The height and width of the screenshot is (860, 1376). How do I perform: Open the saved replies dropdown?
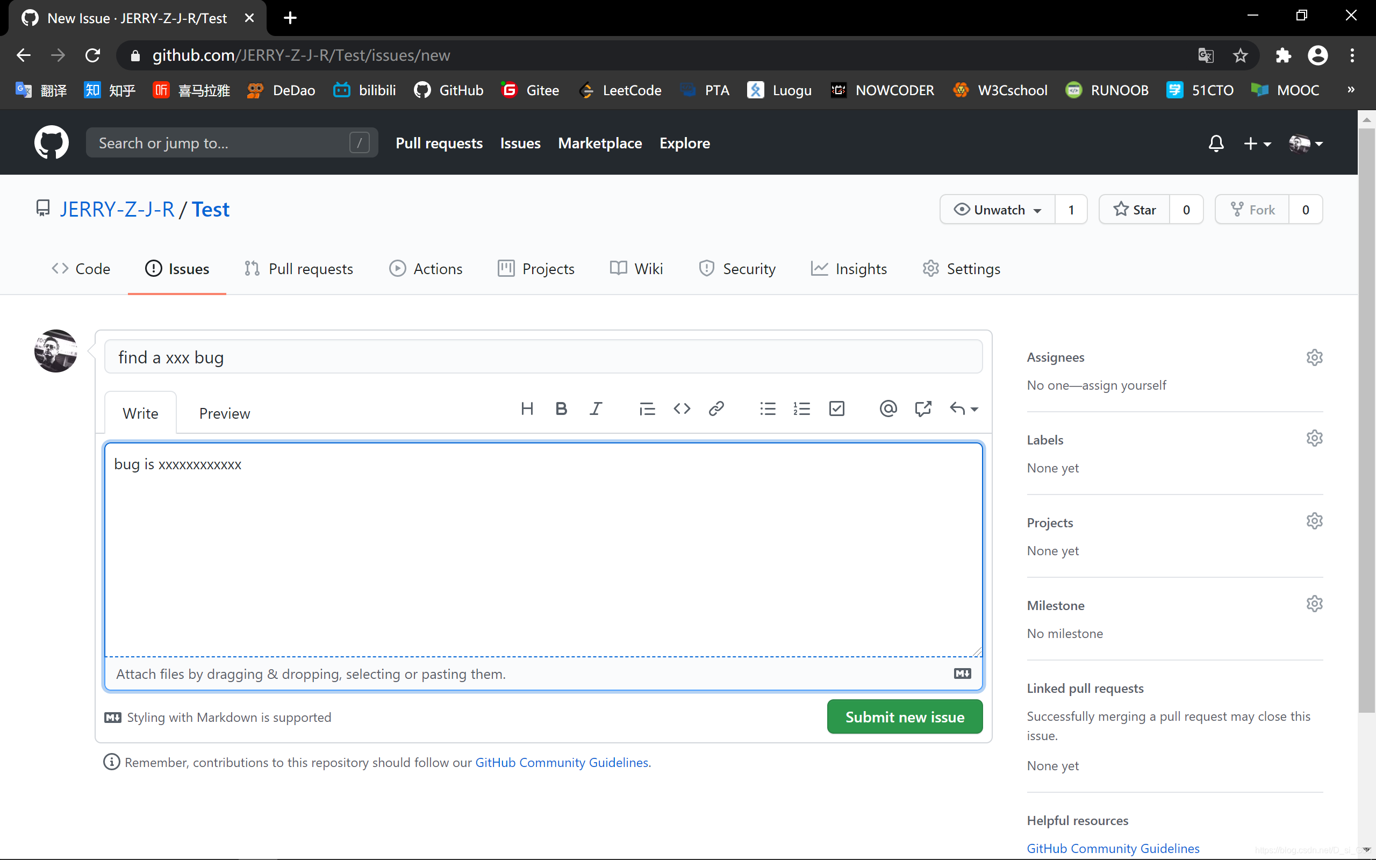pos(964,408)
